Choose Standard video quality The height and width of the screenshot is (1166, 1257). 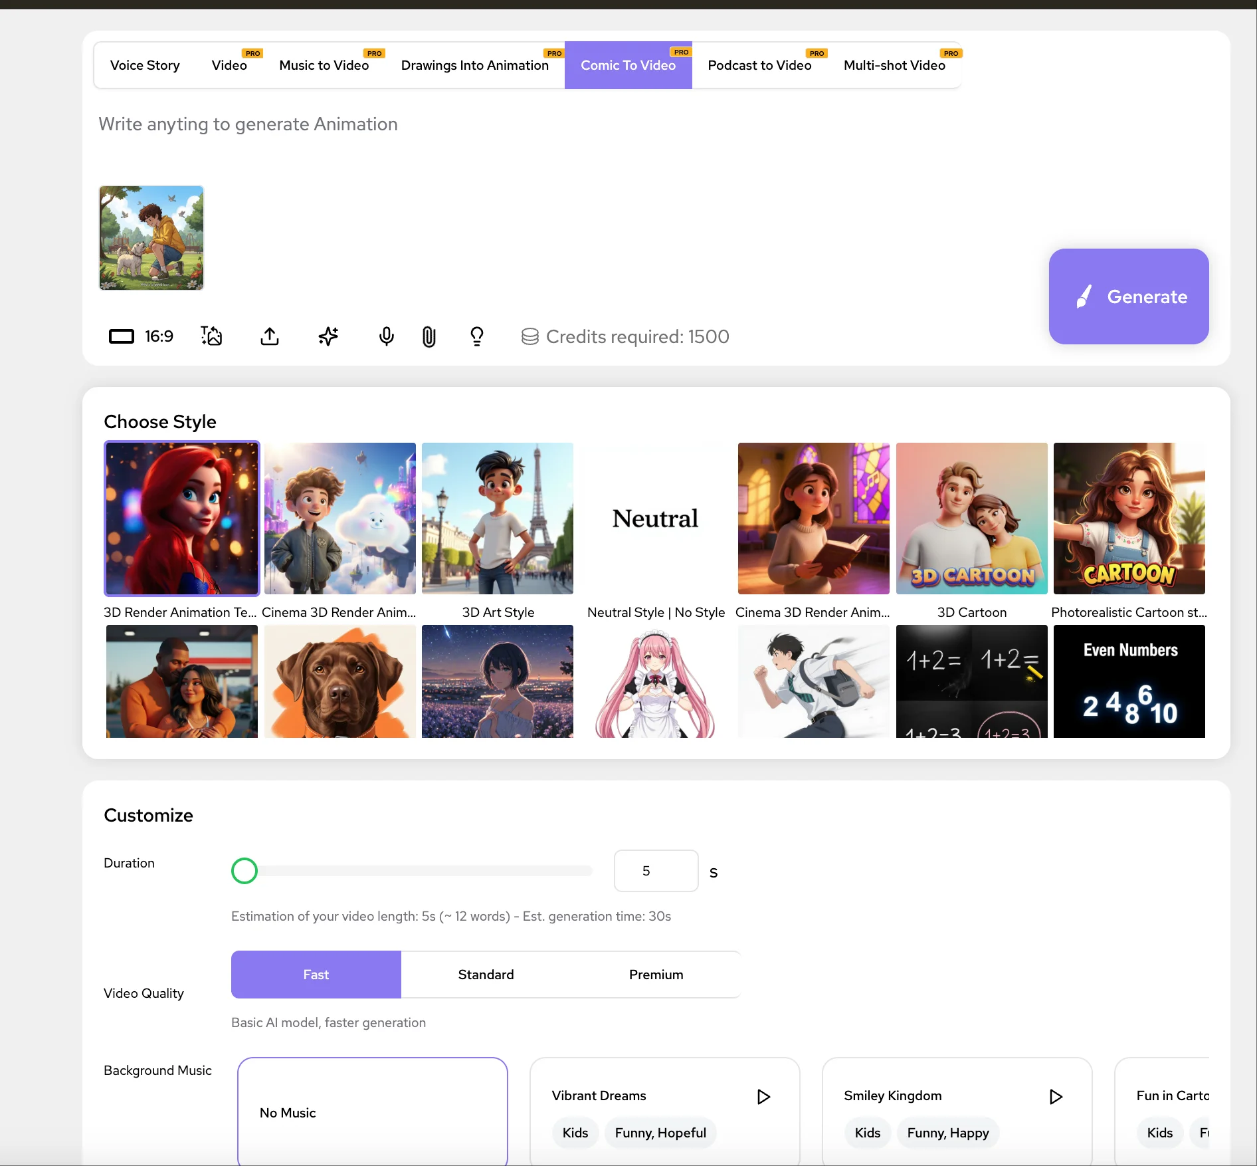pyautogui.click(x=486, y=975)
